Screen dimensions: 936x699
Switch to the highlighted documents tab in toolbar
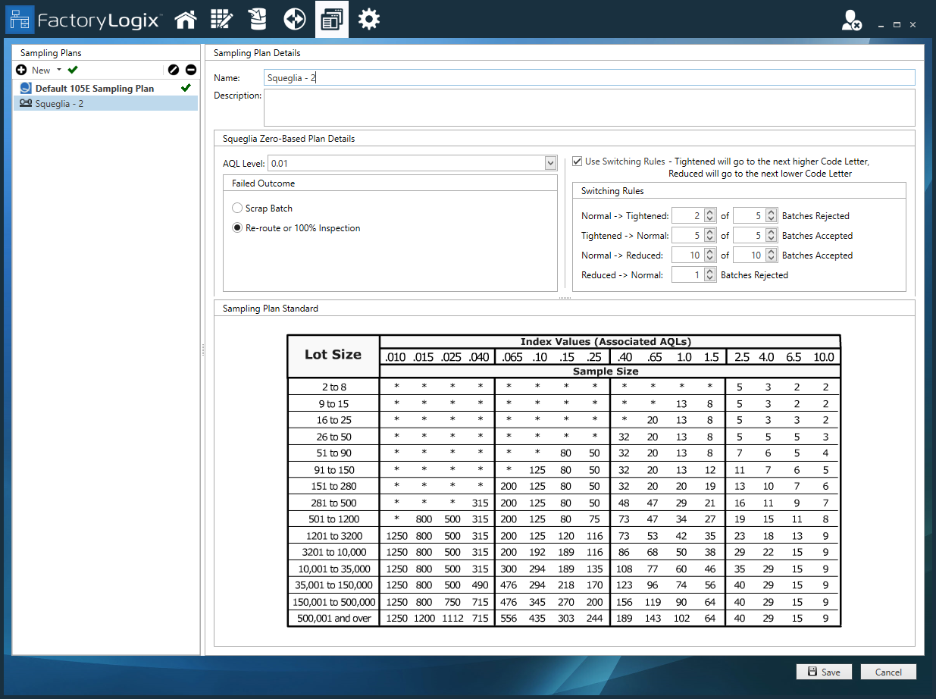point(331,19)
